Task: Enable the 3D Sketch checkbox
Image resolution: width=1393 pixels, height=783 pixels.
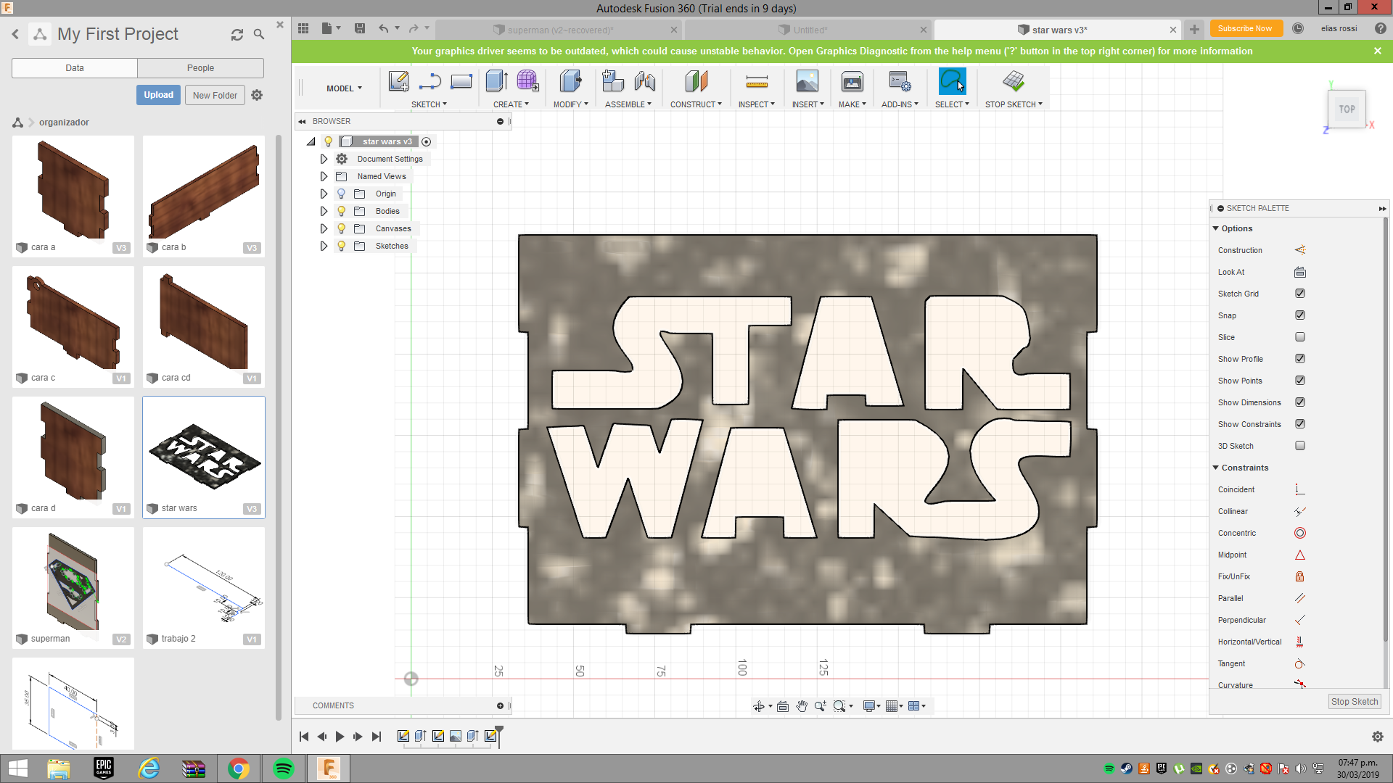Action: click(x=1299, y=446)
